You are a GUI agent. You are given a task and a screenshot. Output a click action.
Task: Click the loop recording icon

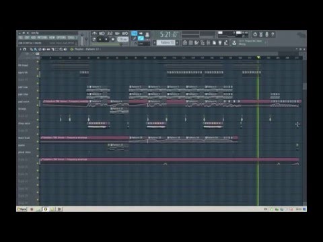pos(125,34)
